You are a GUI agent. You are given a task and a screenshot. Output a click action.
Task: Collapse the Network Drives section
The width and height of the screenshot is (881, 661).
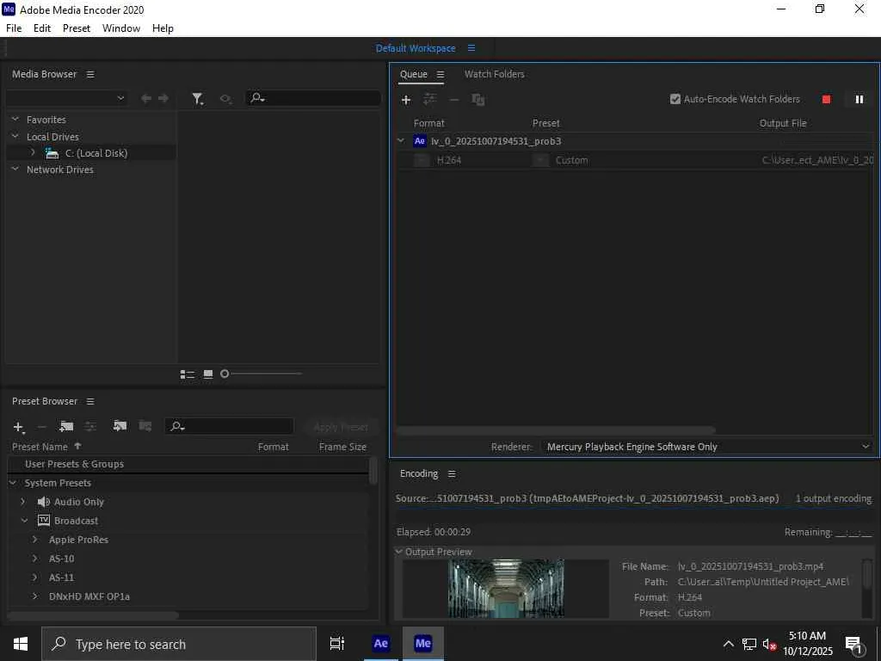(15, 170)
